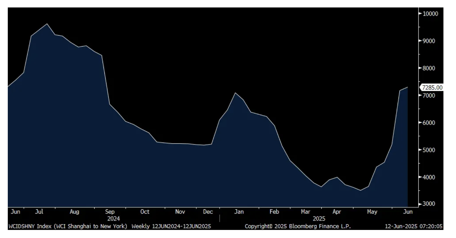This screenshot has width=456, height=238.
Task: Click the 3000 label at y-axis bottom
Action: pyautogui.click(x=429, y=204)
